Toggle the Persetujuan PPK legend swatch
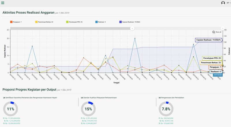Image resolution: width=231 pixels, height=127 pixels. tap(67, 22)
